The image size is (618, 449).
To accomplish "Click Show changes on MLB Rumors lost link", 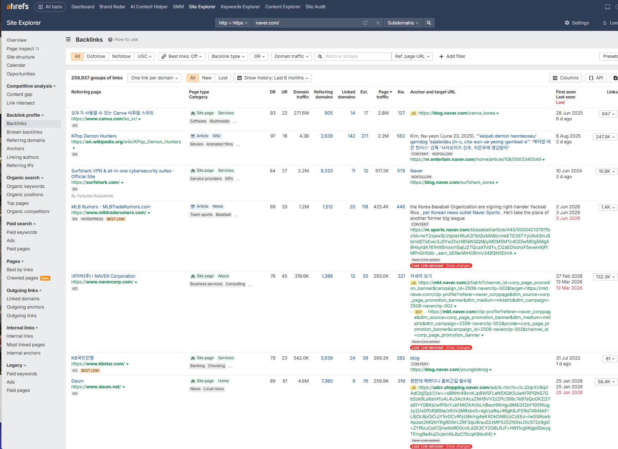I will (x=458, y=266).
